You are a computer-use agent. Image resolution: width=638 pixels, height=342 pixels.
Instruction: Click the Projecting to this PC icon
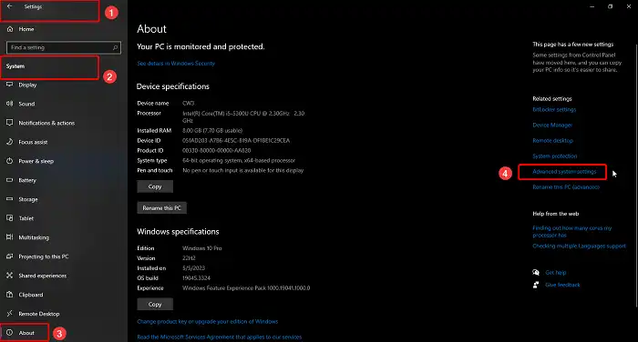click(10, 256)
